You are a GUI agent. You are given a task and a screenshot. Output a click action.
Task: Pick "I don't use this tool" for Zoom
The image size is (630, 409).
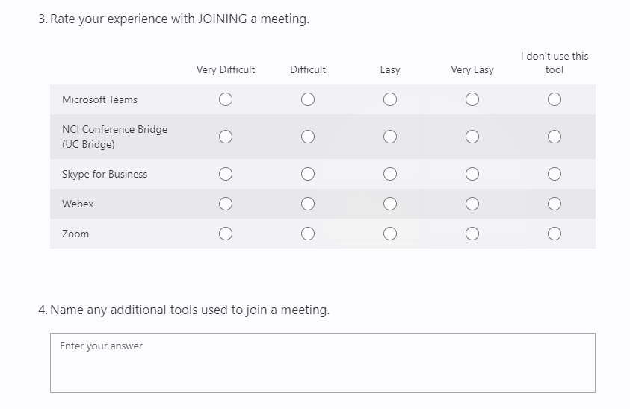[x=555, y=234]
